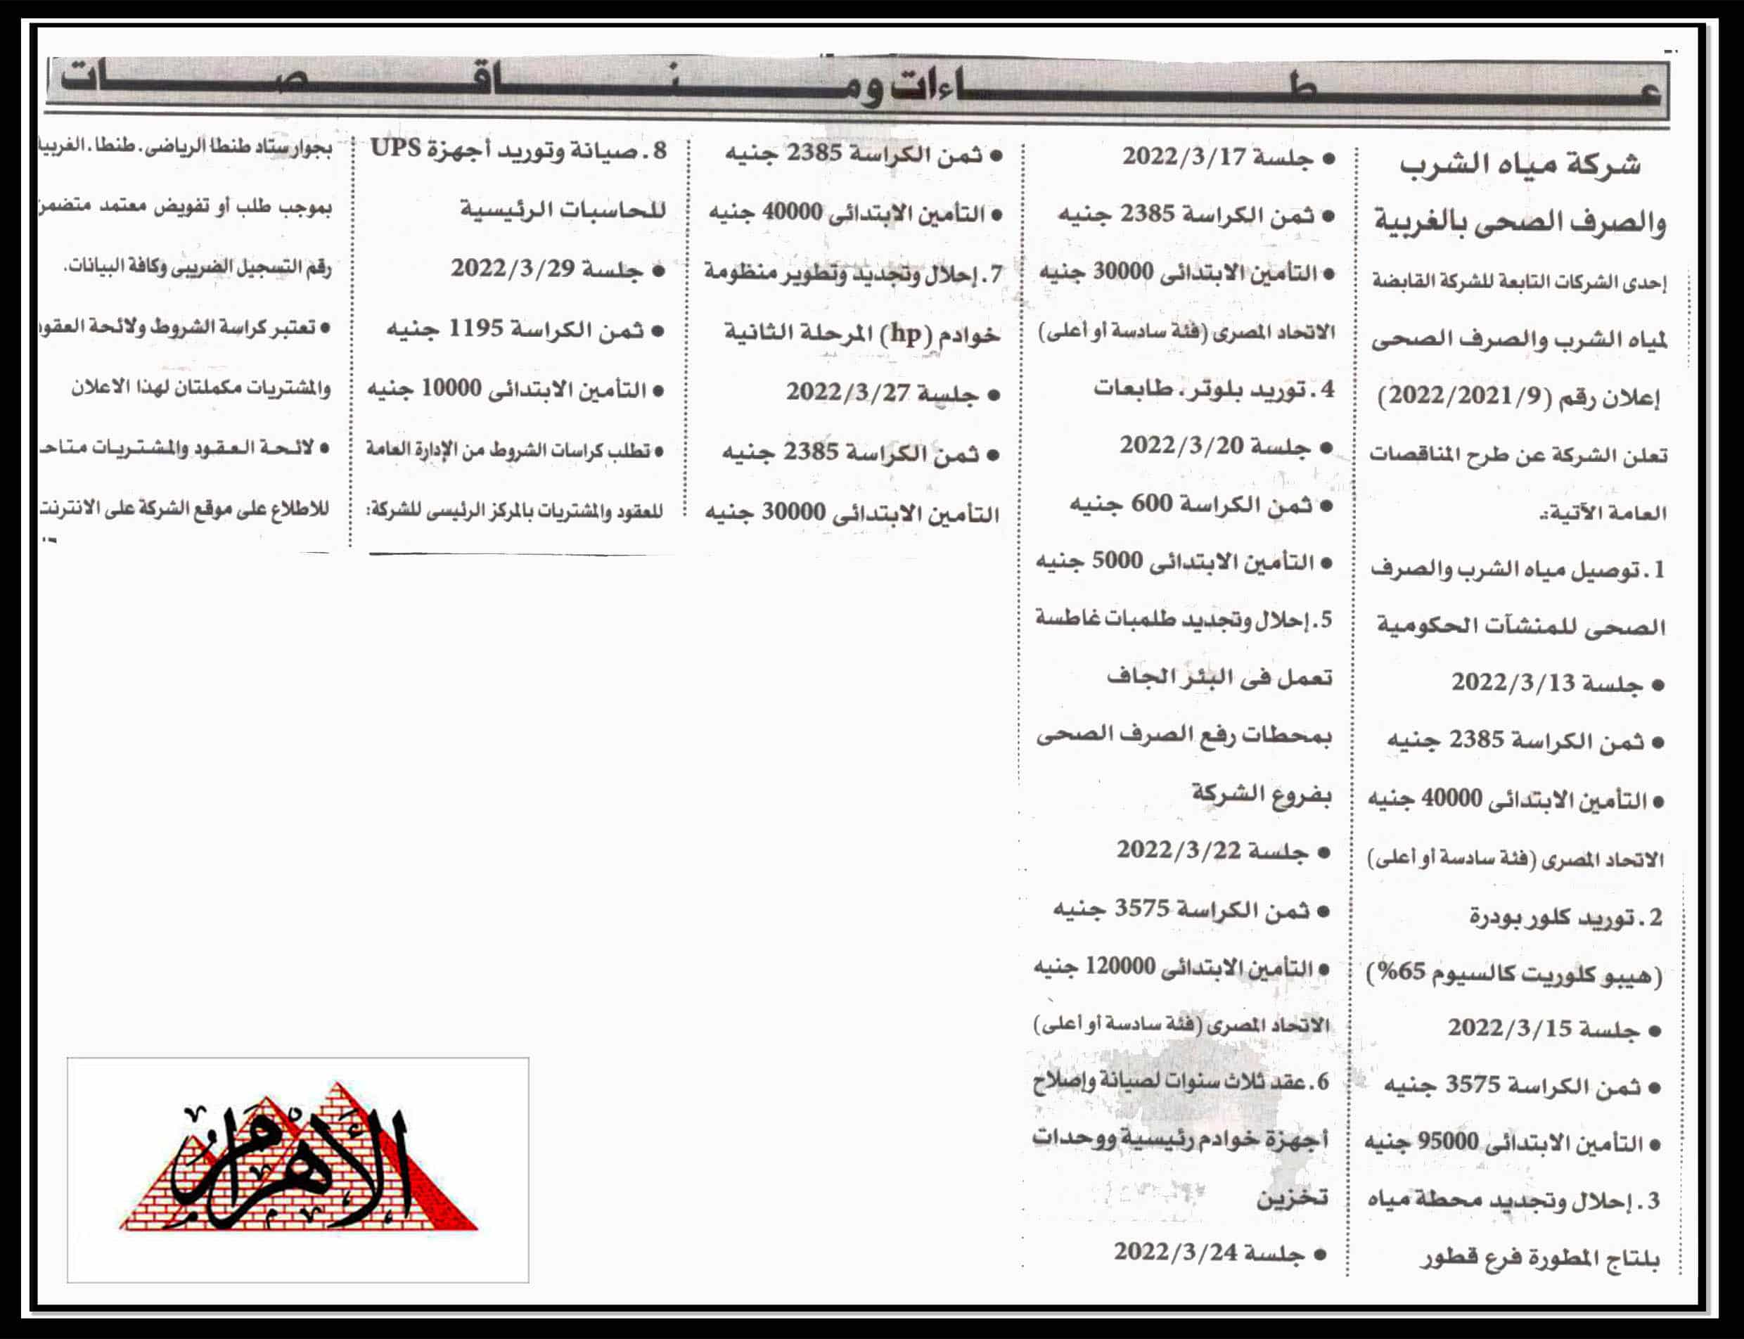
Task: Click 'التأمين الابتدائى 95000 جنيه'
Action: click(1513, 1143)
